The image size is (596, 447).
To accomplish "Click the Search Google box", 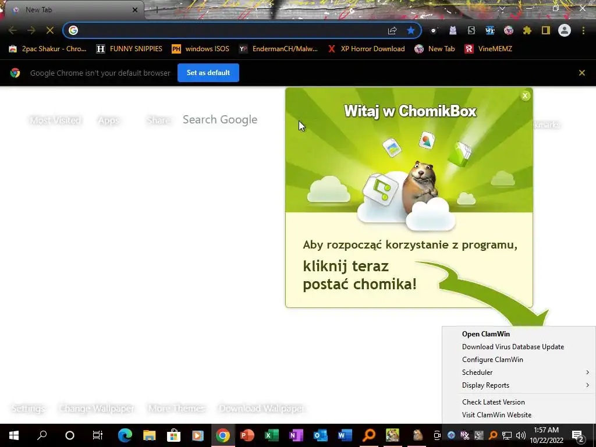I will (220, 120).
